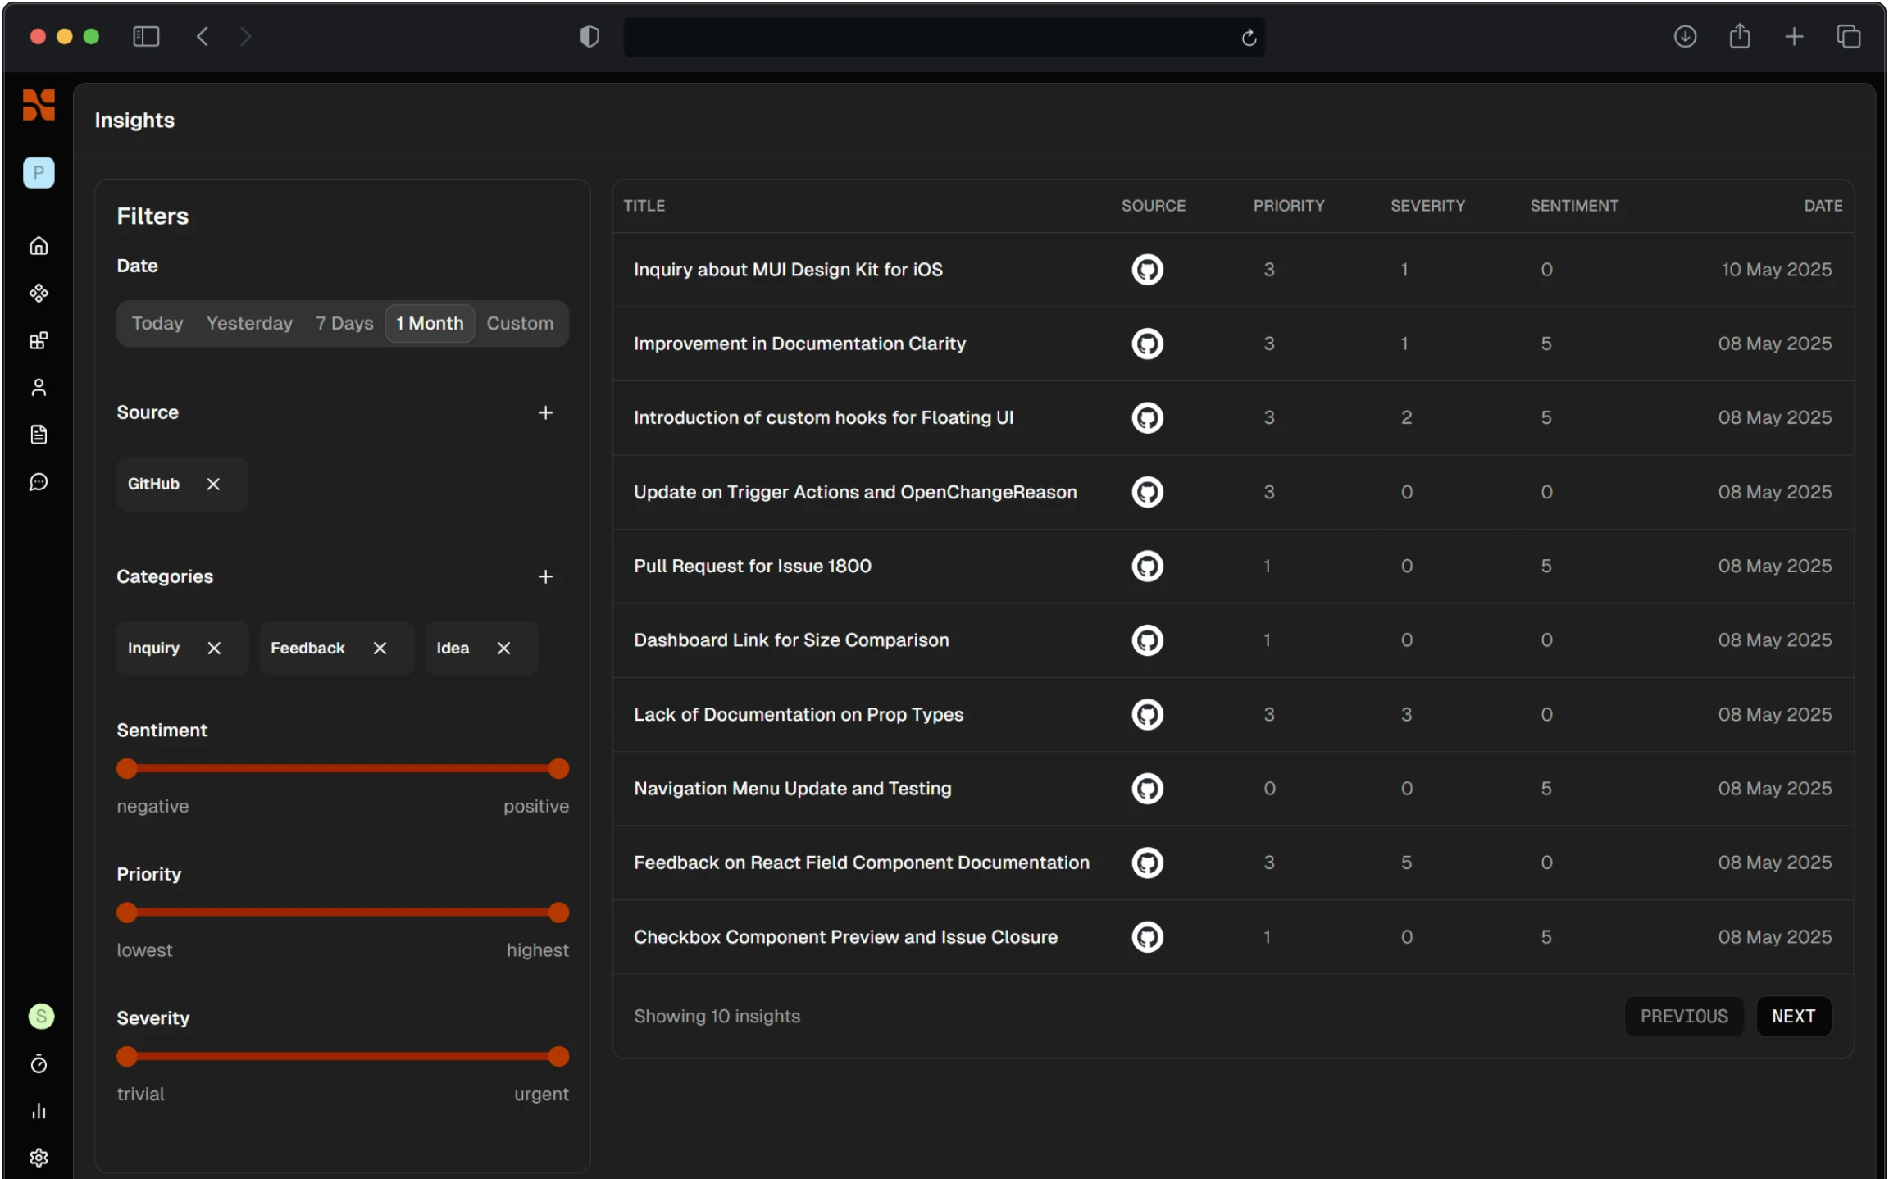The height and width of the screenshot is (1179, 1889).
Task: Open the blocks grid icon in sidebar
Action: click(39, 340)
